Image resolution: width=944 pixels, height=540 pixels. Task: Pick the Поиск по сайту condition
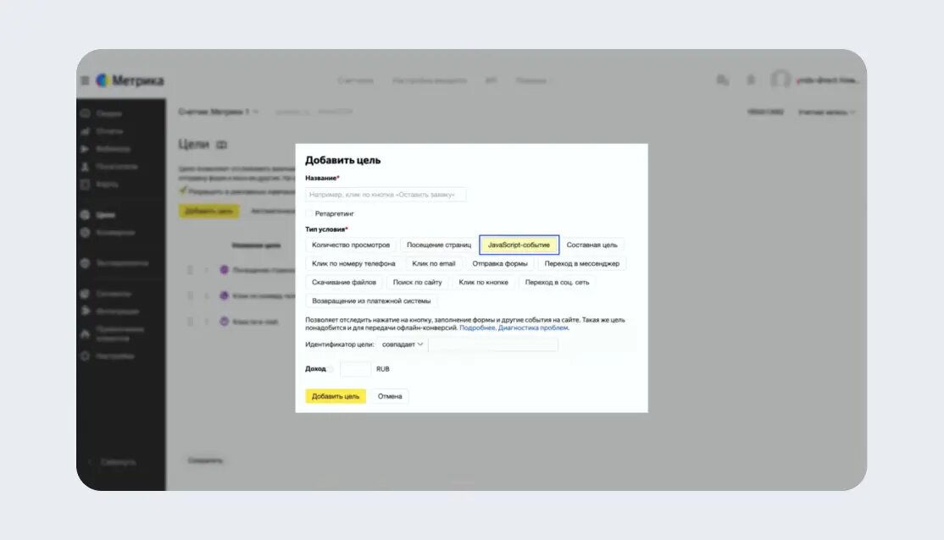tap(417, 282)
